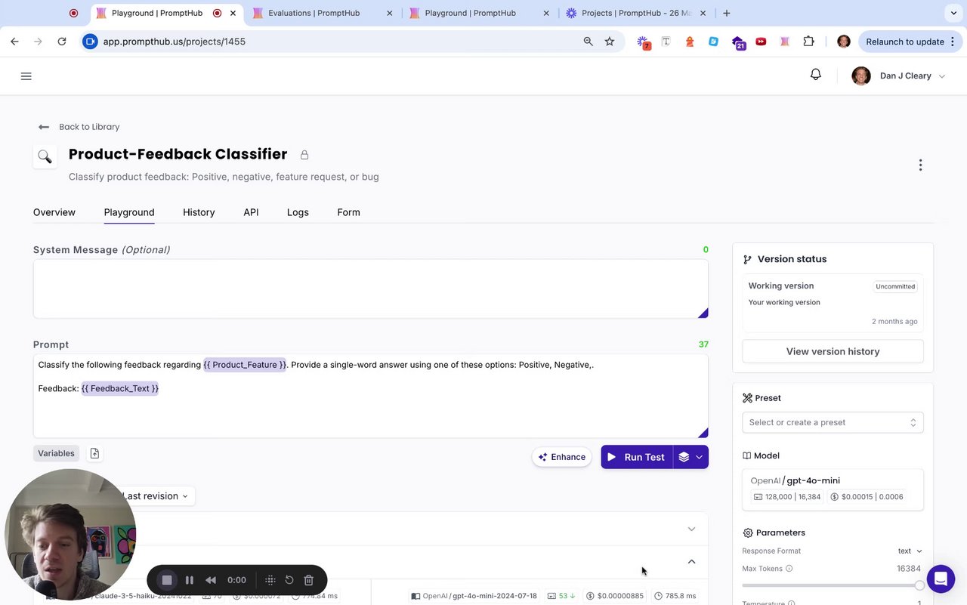Screen dimensions: 967x605
Task: Click Back to Library link
Action: point(89,127)
